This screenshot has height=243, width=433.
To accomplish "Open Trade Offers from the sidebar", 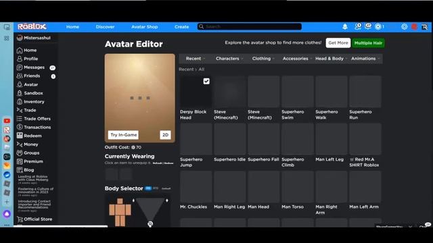I will coord(34,119).
